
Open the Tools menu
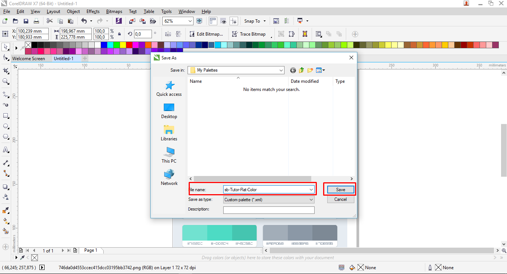coord(166,12)
